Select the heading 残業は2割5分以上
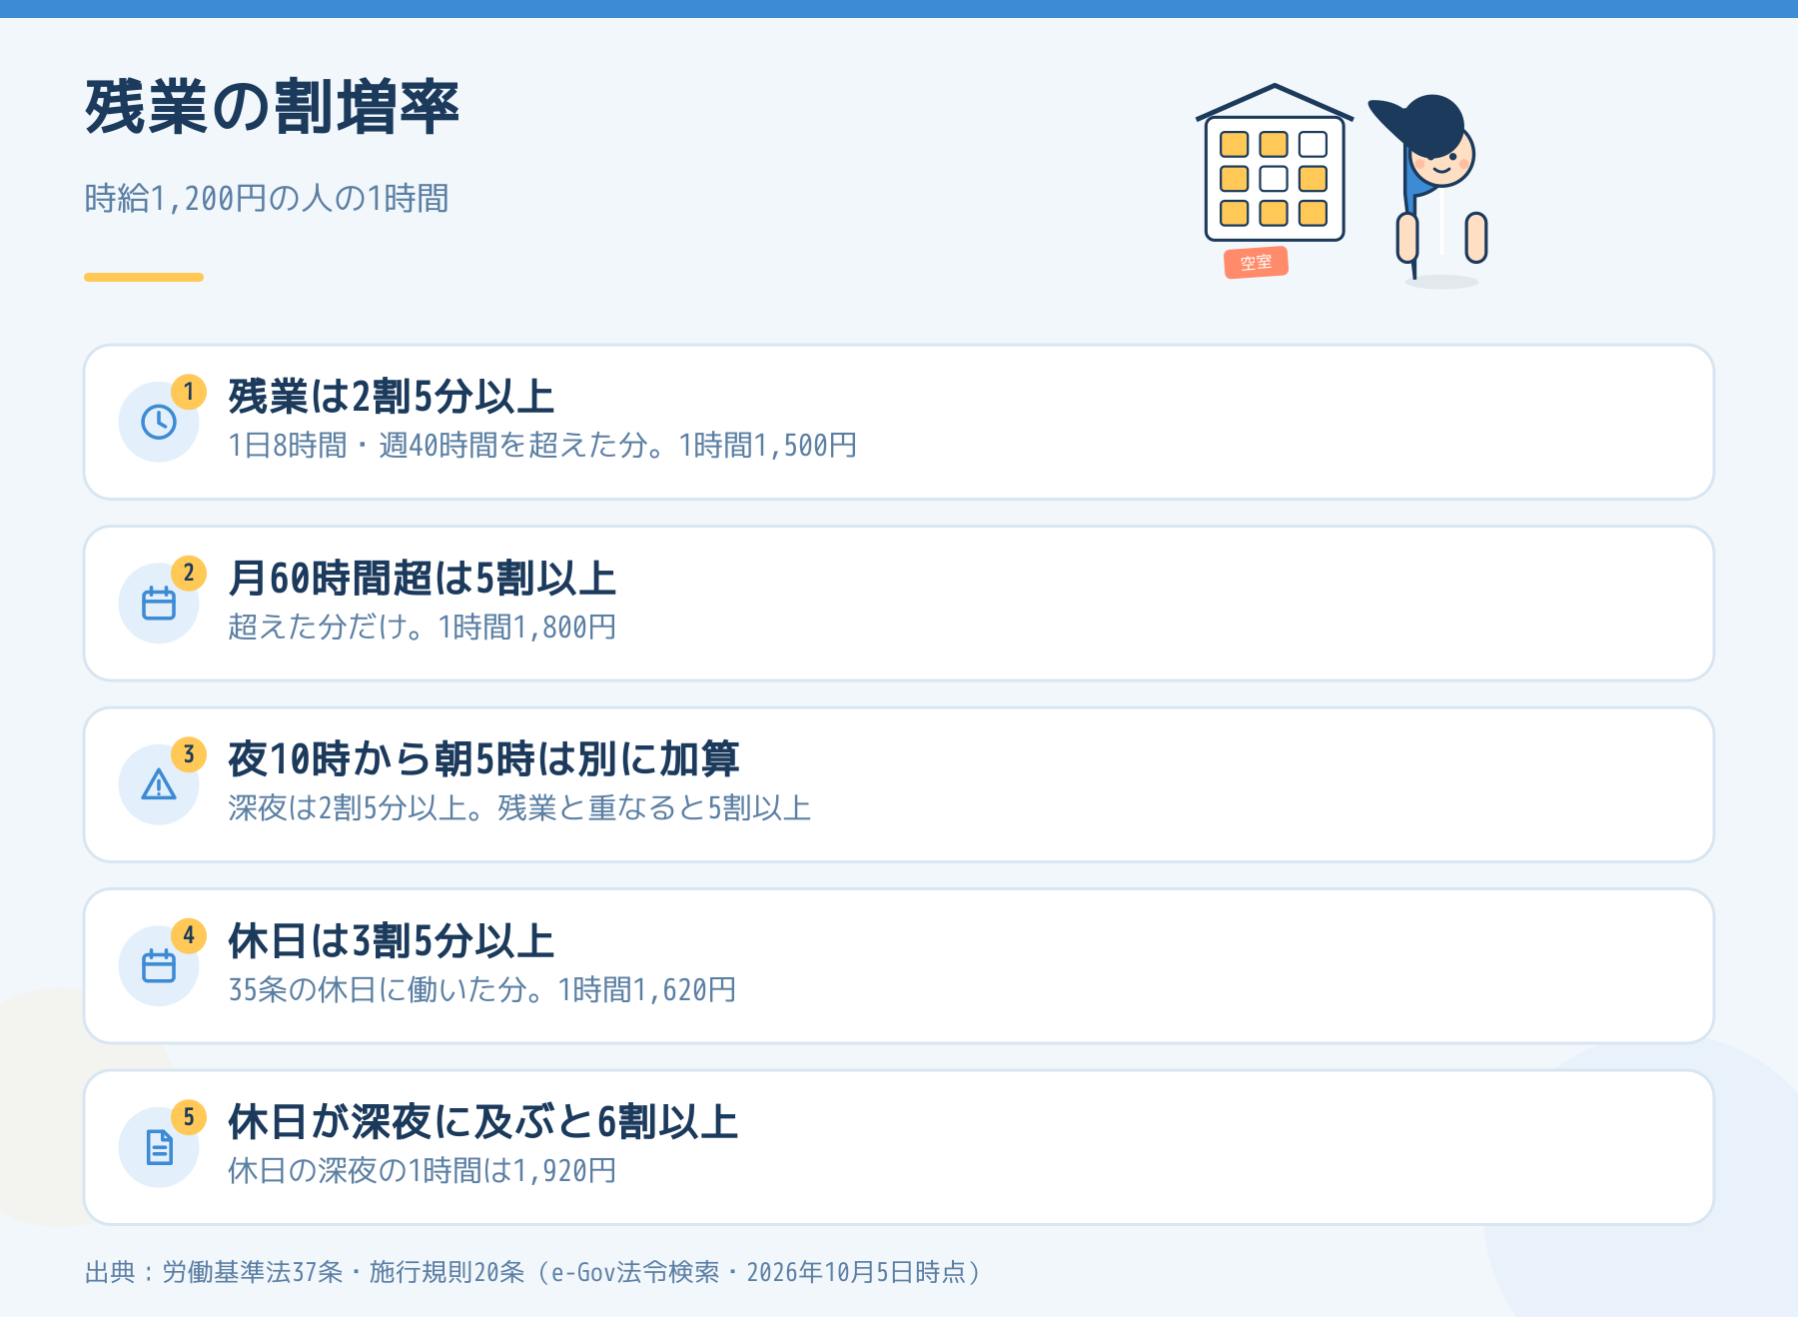Screen dimensions: 1798x1317 [392, 397]
